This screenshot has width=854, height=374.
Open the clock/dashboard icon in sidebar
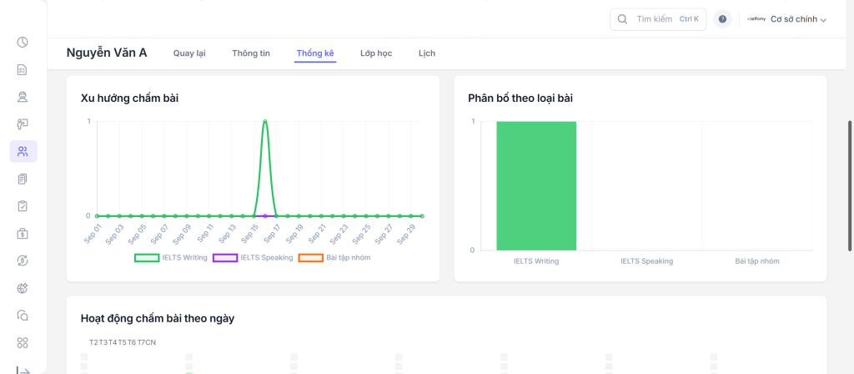pos(23,43)
